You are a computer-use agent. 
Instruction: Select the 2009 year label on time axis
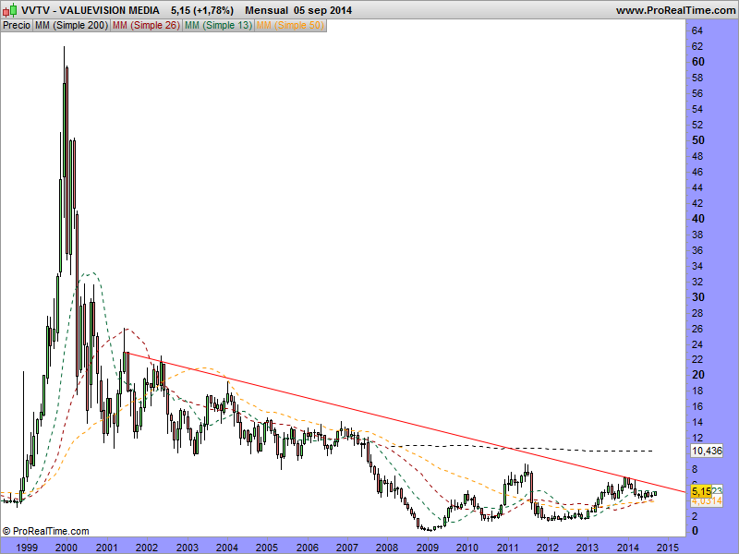(428, 548)
